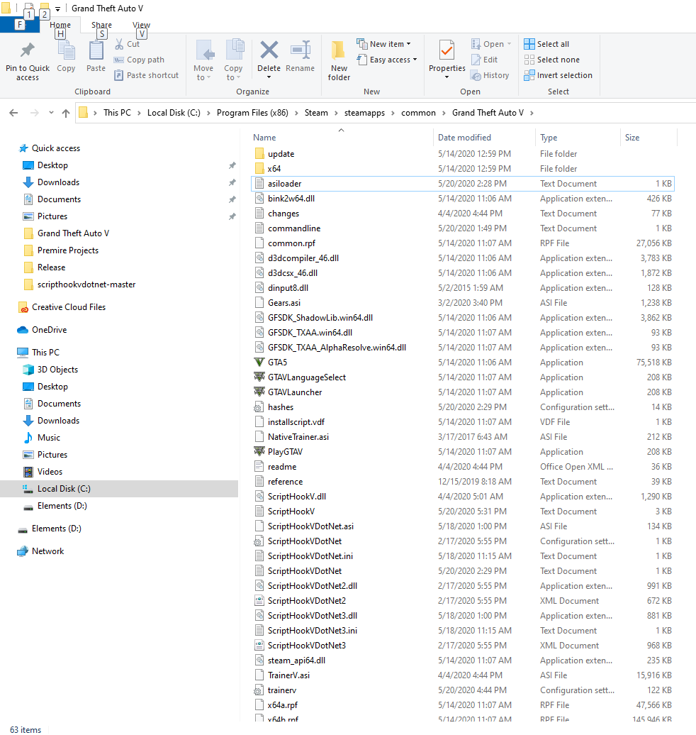
Task: Open Properties using the checkmark icon
Action: pos(447,51)
